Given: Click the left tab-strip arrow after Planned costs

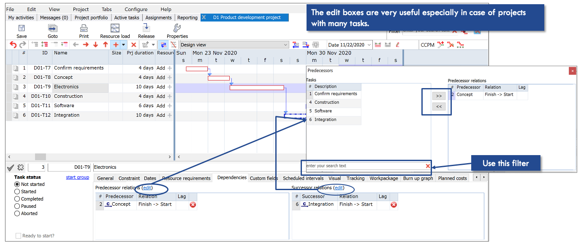Looking at the screenshot, I should (x=477, y=178).
